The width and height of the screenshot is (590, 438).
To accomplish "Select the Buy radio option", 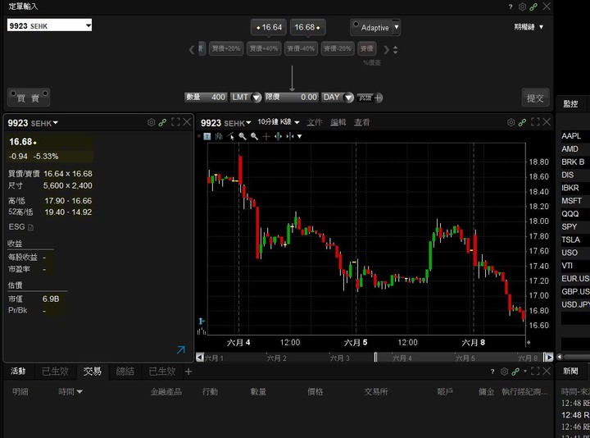I will (x=13, y=93).
